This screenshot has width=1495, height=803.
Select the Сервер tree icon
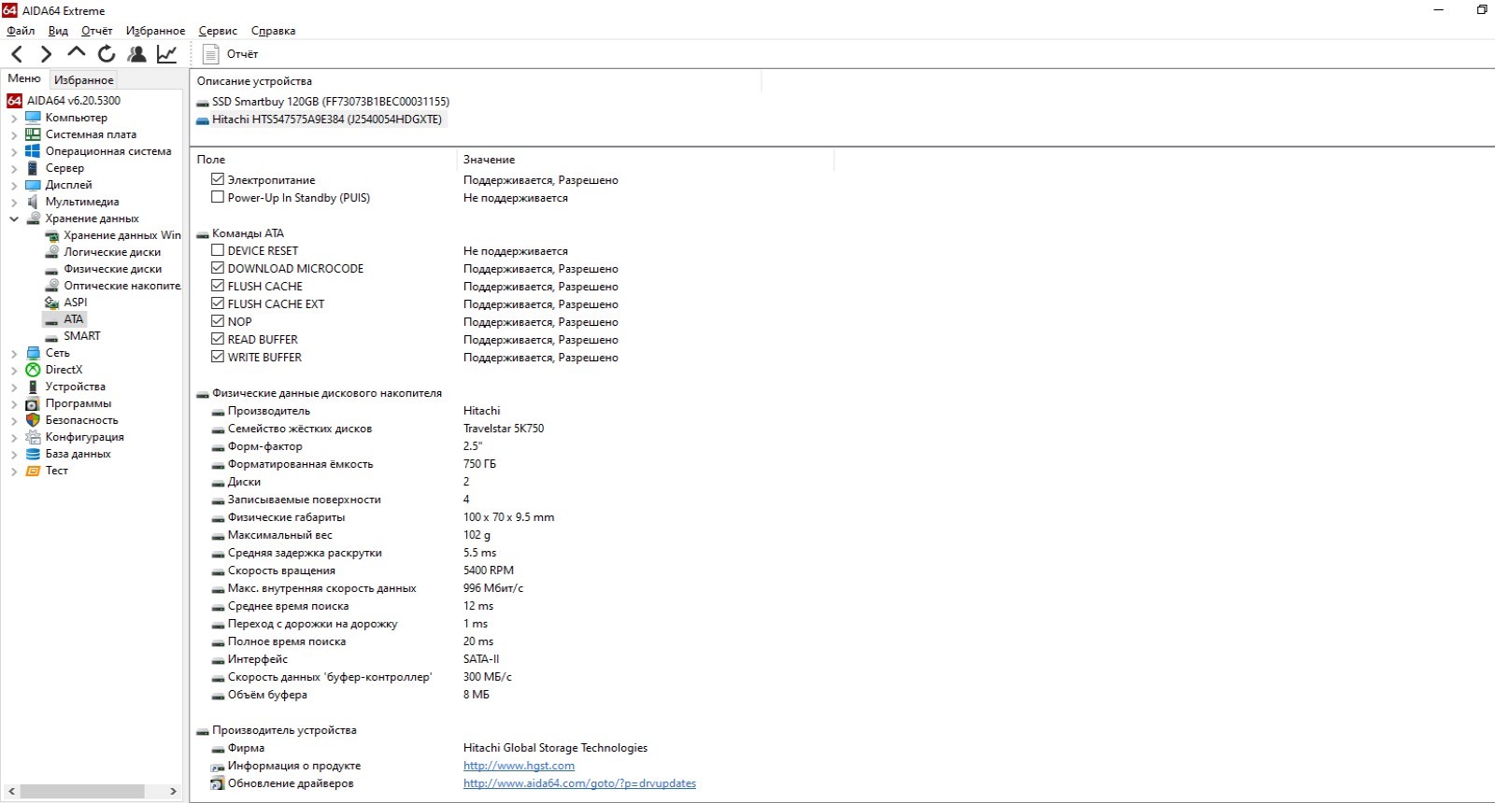point(33,168)
